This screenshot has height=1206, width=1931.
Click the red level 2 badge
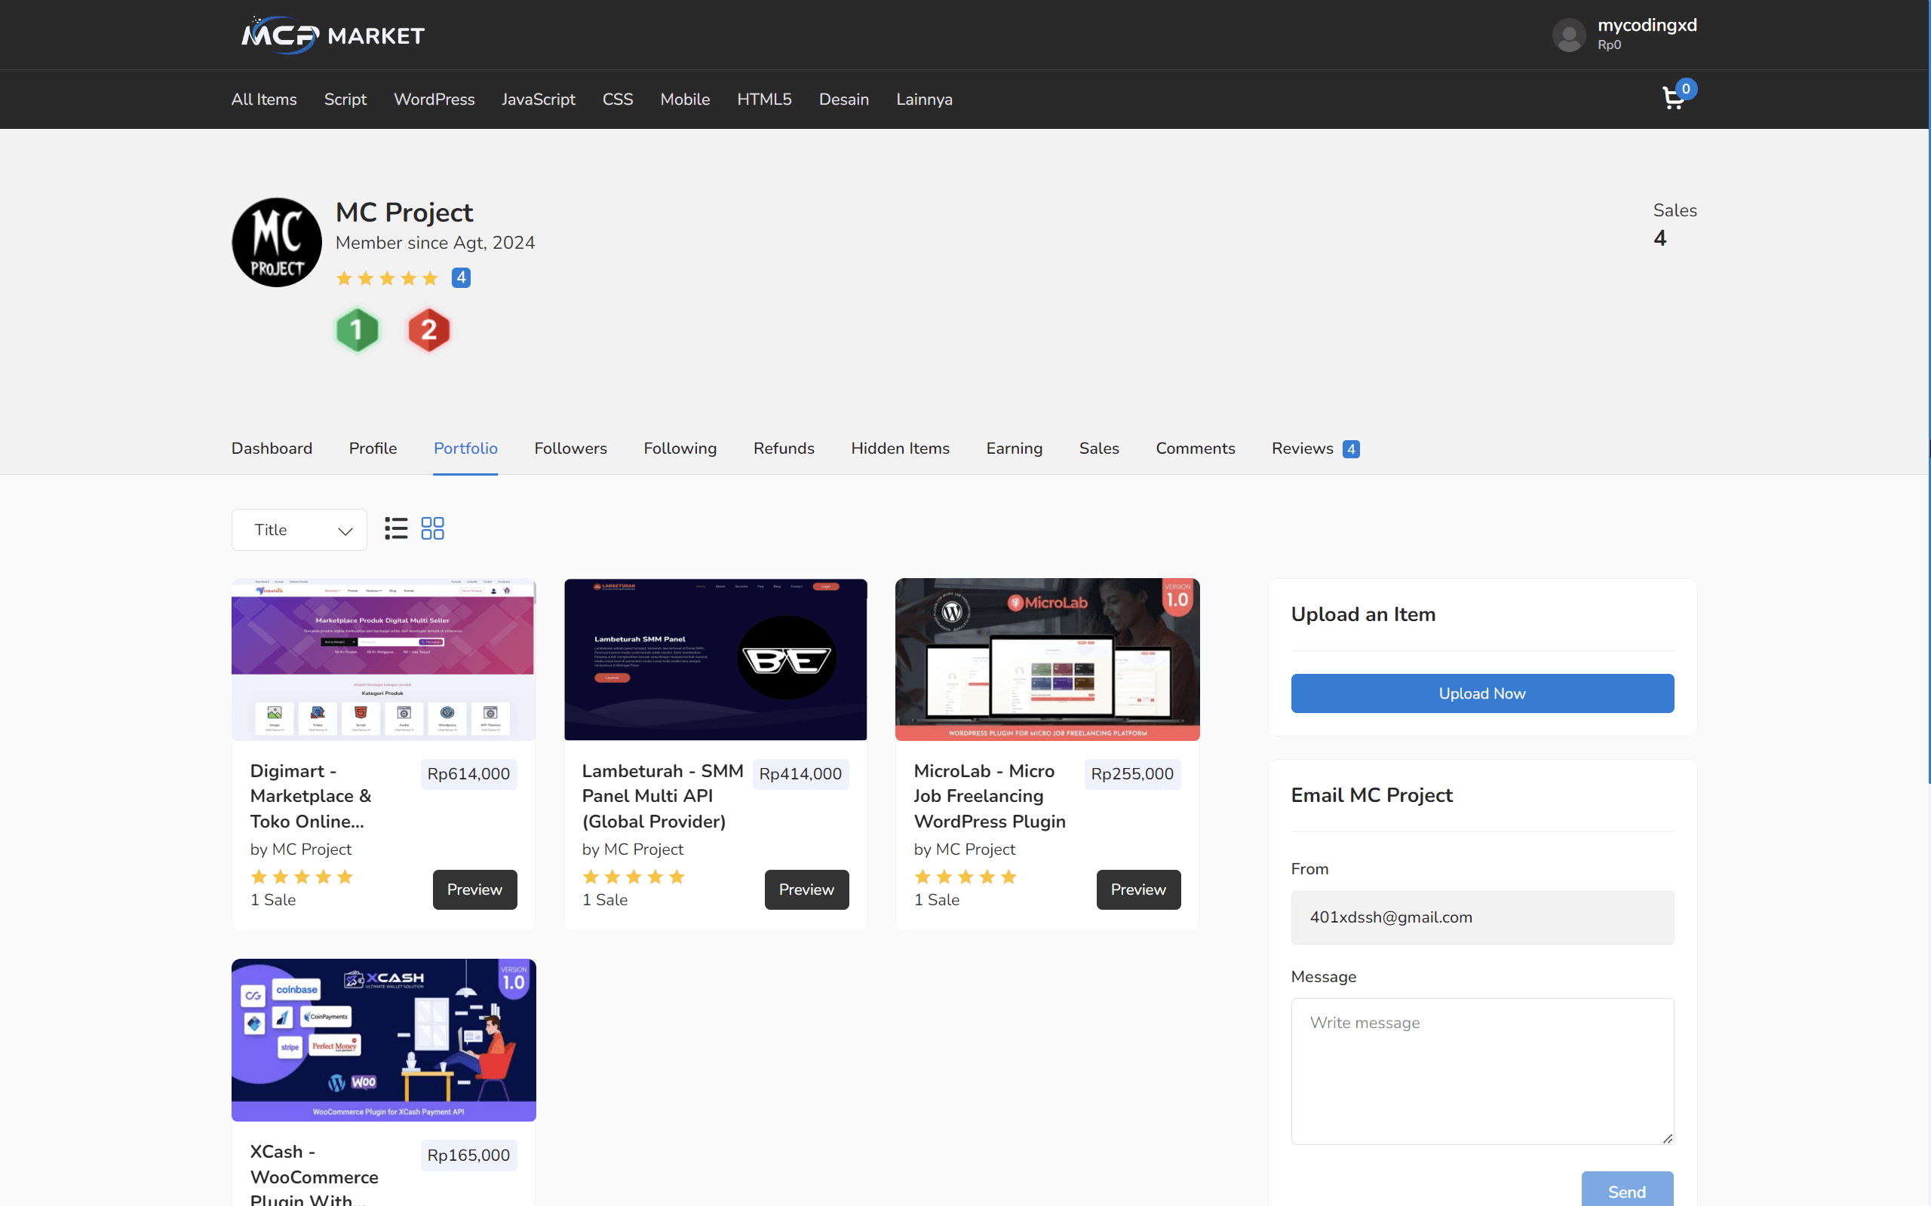pos(428,329)
